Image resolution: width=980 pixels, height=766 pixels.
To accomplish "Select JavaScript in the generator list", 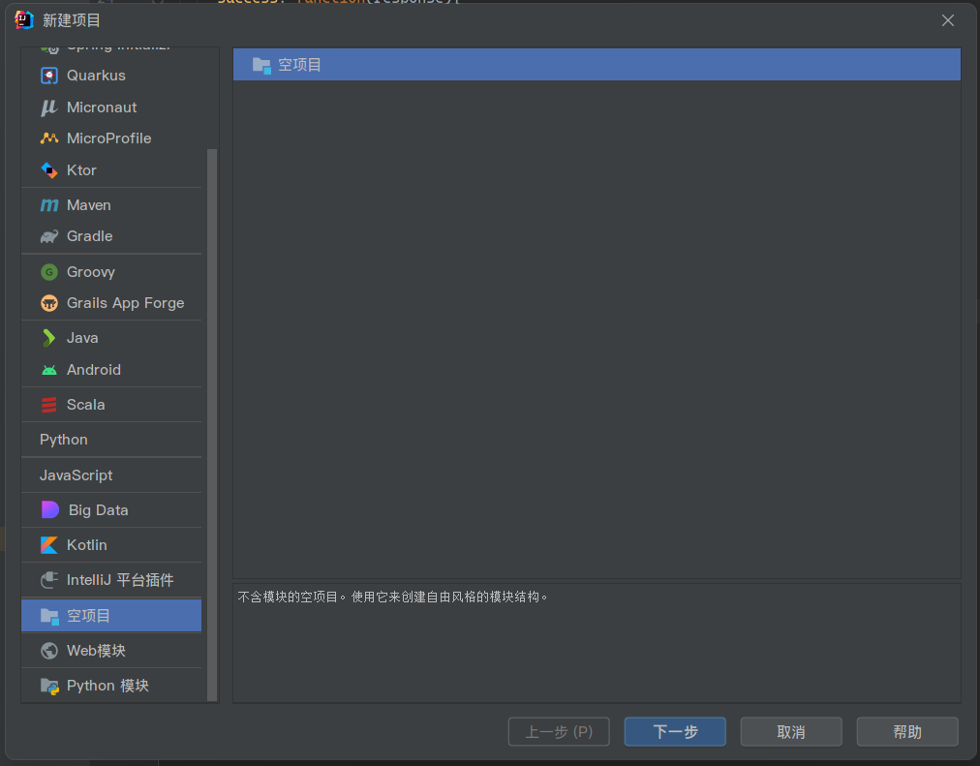I will [77, 475].
